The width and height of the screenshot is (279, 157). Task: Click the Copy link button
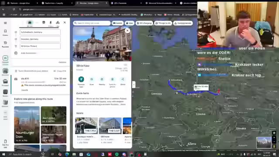(60, 71)
